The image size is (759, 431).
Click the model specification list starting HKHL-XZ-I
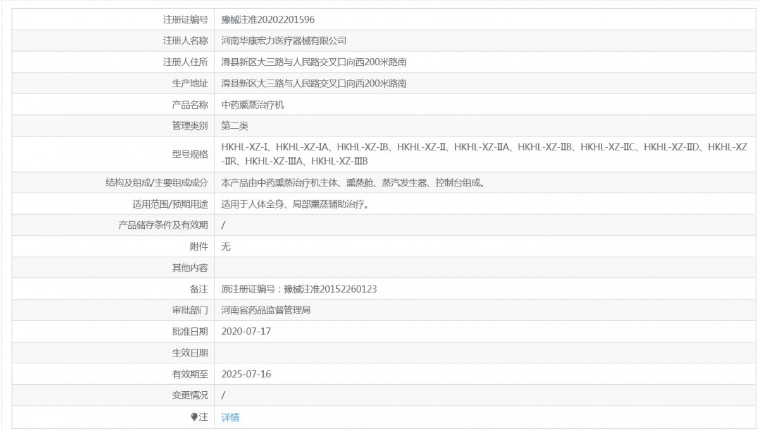click(x=484, y=154)
